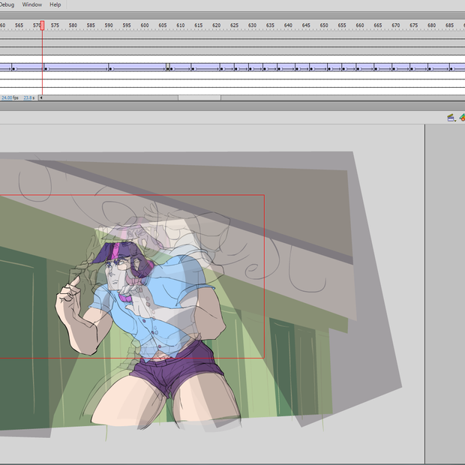Jump to frame 650 on timeline ruler

[324, 25]
